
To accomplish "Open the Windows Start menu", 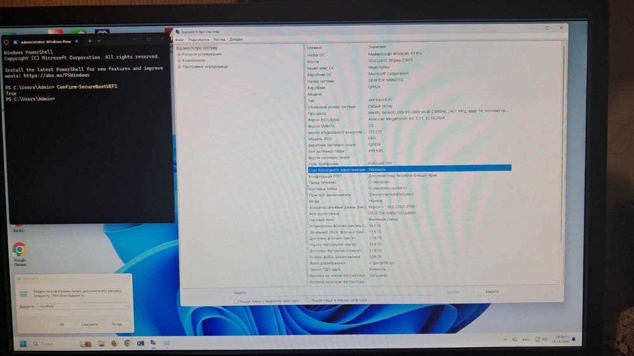I will coord(23,343).
